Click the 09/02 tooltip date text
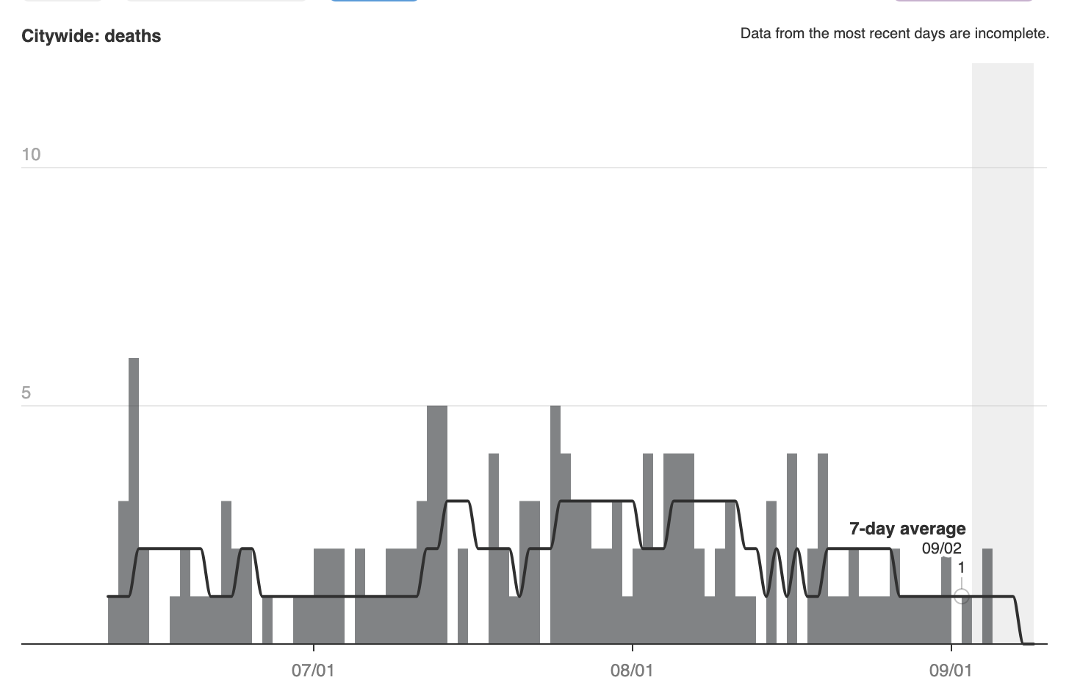 pos(941,548)
